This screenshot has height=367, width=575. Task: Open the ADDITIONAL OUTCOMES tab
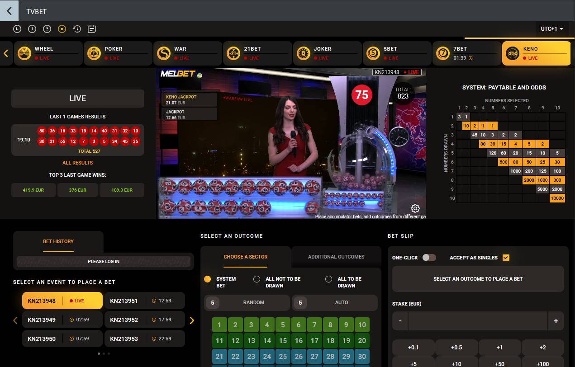pyautogui.click(x=336, y=257)
